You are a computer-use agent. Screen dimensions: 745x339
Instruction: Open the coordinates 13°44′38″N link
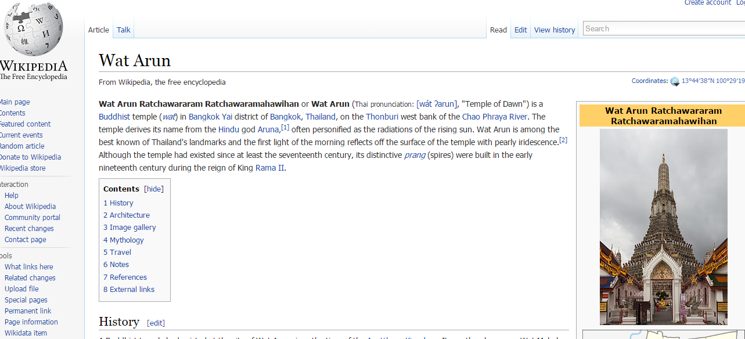[713, 81]
